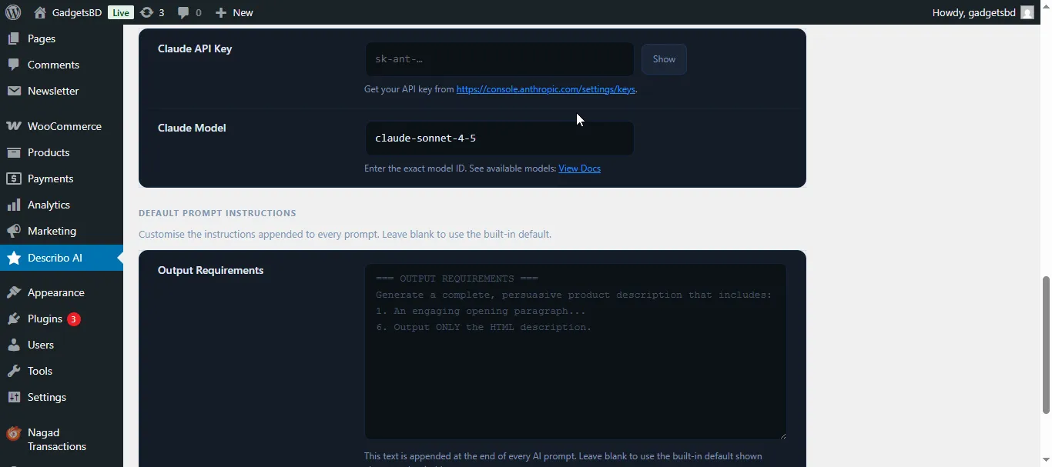1052x467 pixels.
Task: Click the Claude API Key input field
Action: pyautogui.click(x=499, y=59)
